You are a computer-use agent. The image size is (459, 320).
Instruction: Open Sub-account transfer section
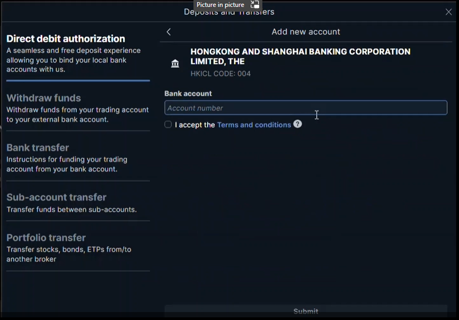pyautogui.click(x=78, y=203)
